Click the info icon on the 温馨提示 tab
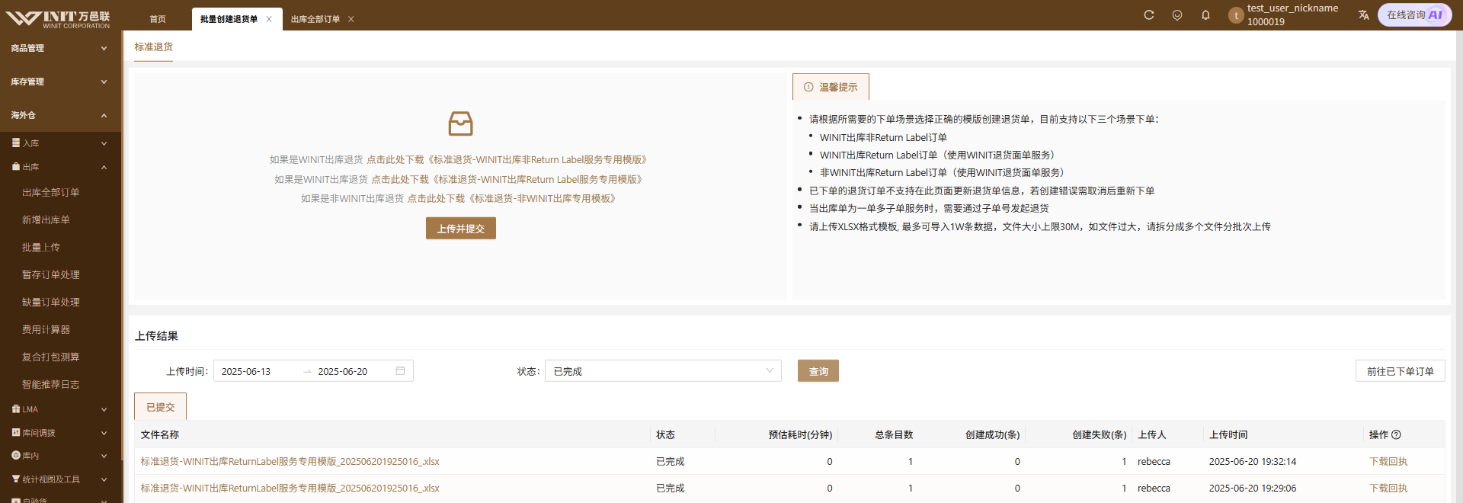The width and height of the screenshot is (1463, 503). (x=808, y=87)
